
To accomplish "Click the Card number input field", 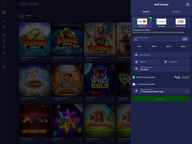I will (161, 55).
